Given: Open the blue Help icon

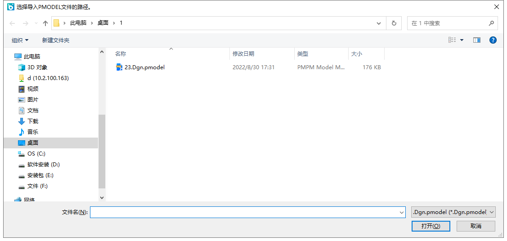Looking at the screenshot, I should coord(493,40).
